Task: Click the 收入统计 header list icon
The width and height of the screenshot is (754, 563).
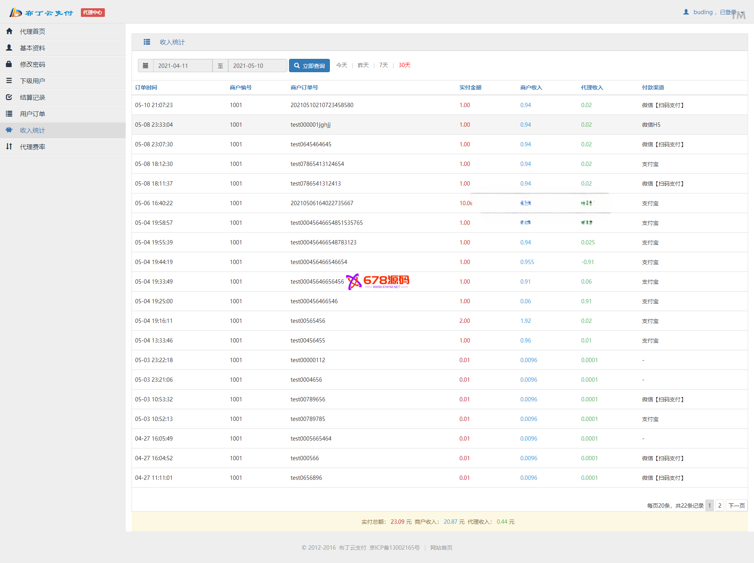Action: point(147,42)
